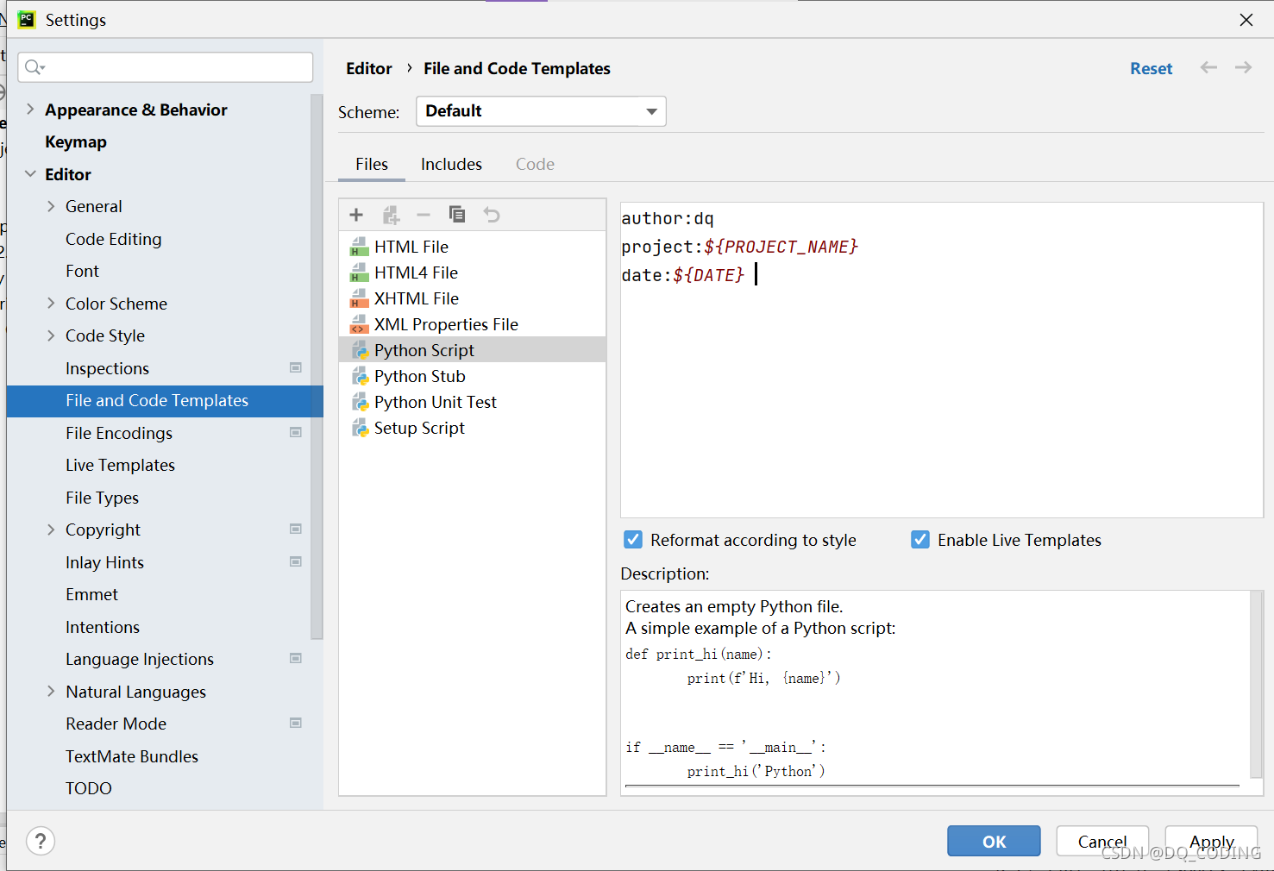This screenshot has width=1274, height=871.
Task: Expand the Color Scheme node
Action: click(51, 303)
